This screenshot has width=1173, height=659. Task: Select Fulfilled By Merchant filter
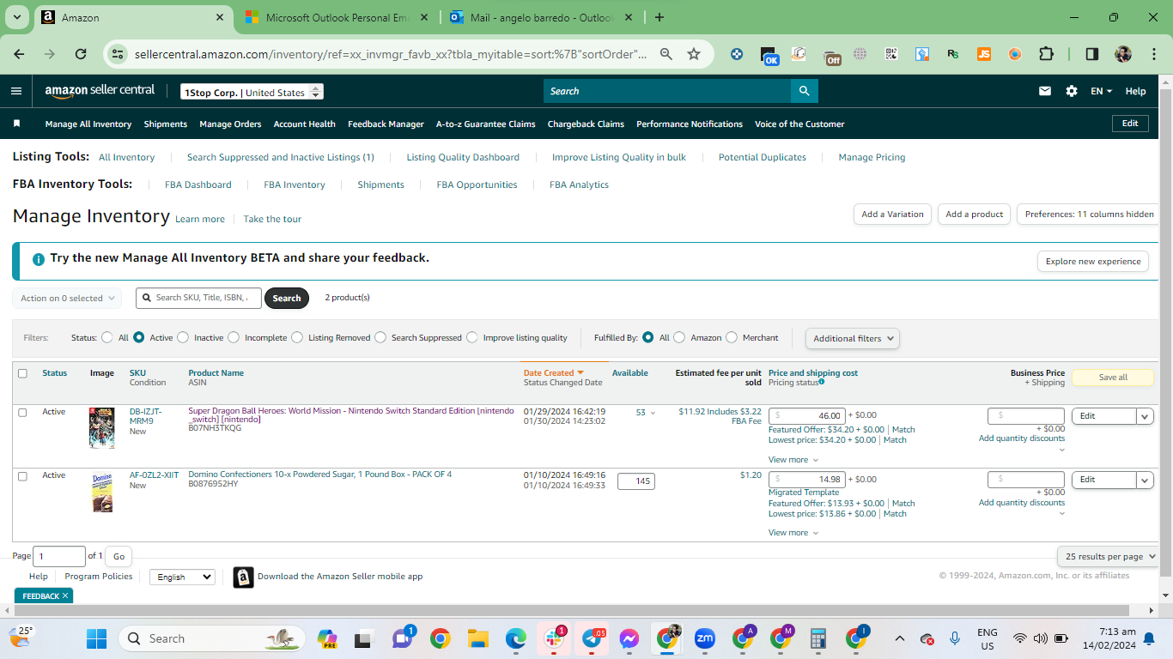click(x=732, y=337)
